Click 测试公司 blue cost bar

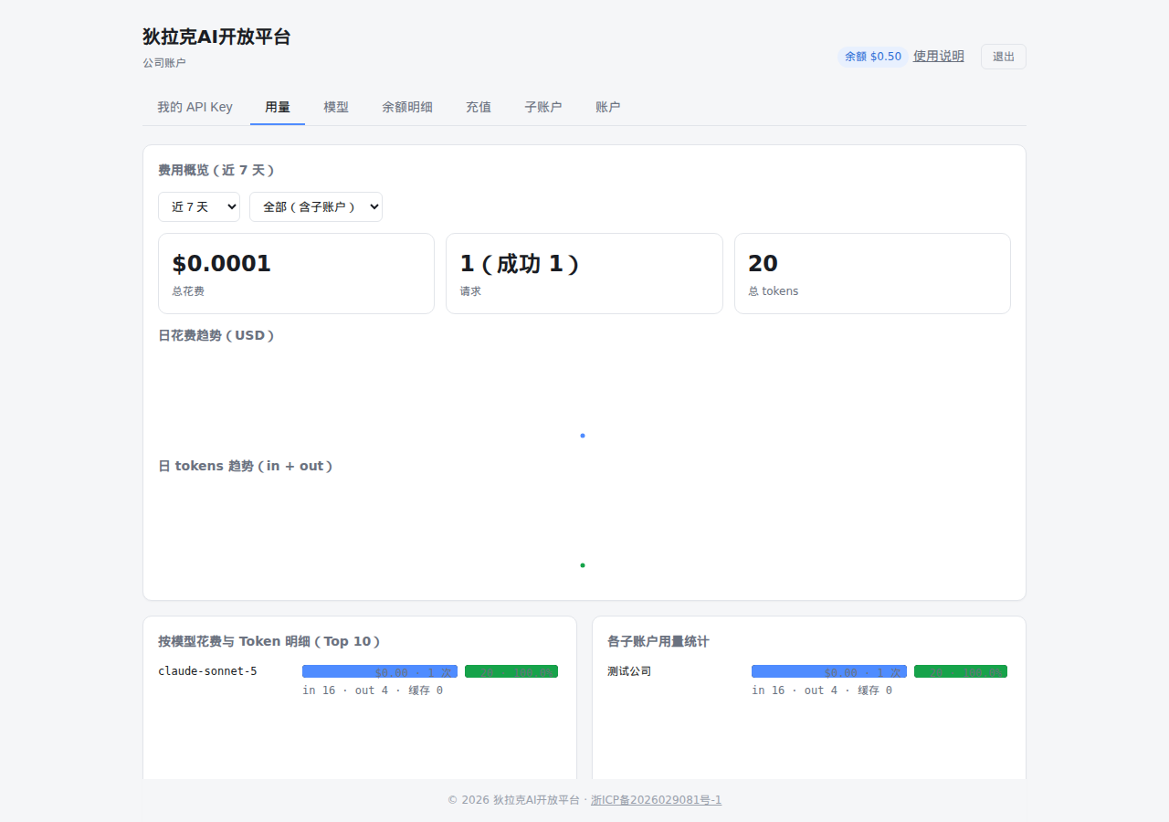click(x=829, y=671)
